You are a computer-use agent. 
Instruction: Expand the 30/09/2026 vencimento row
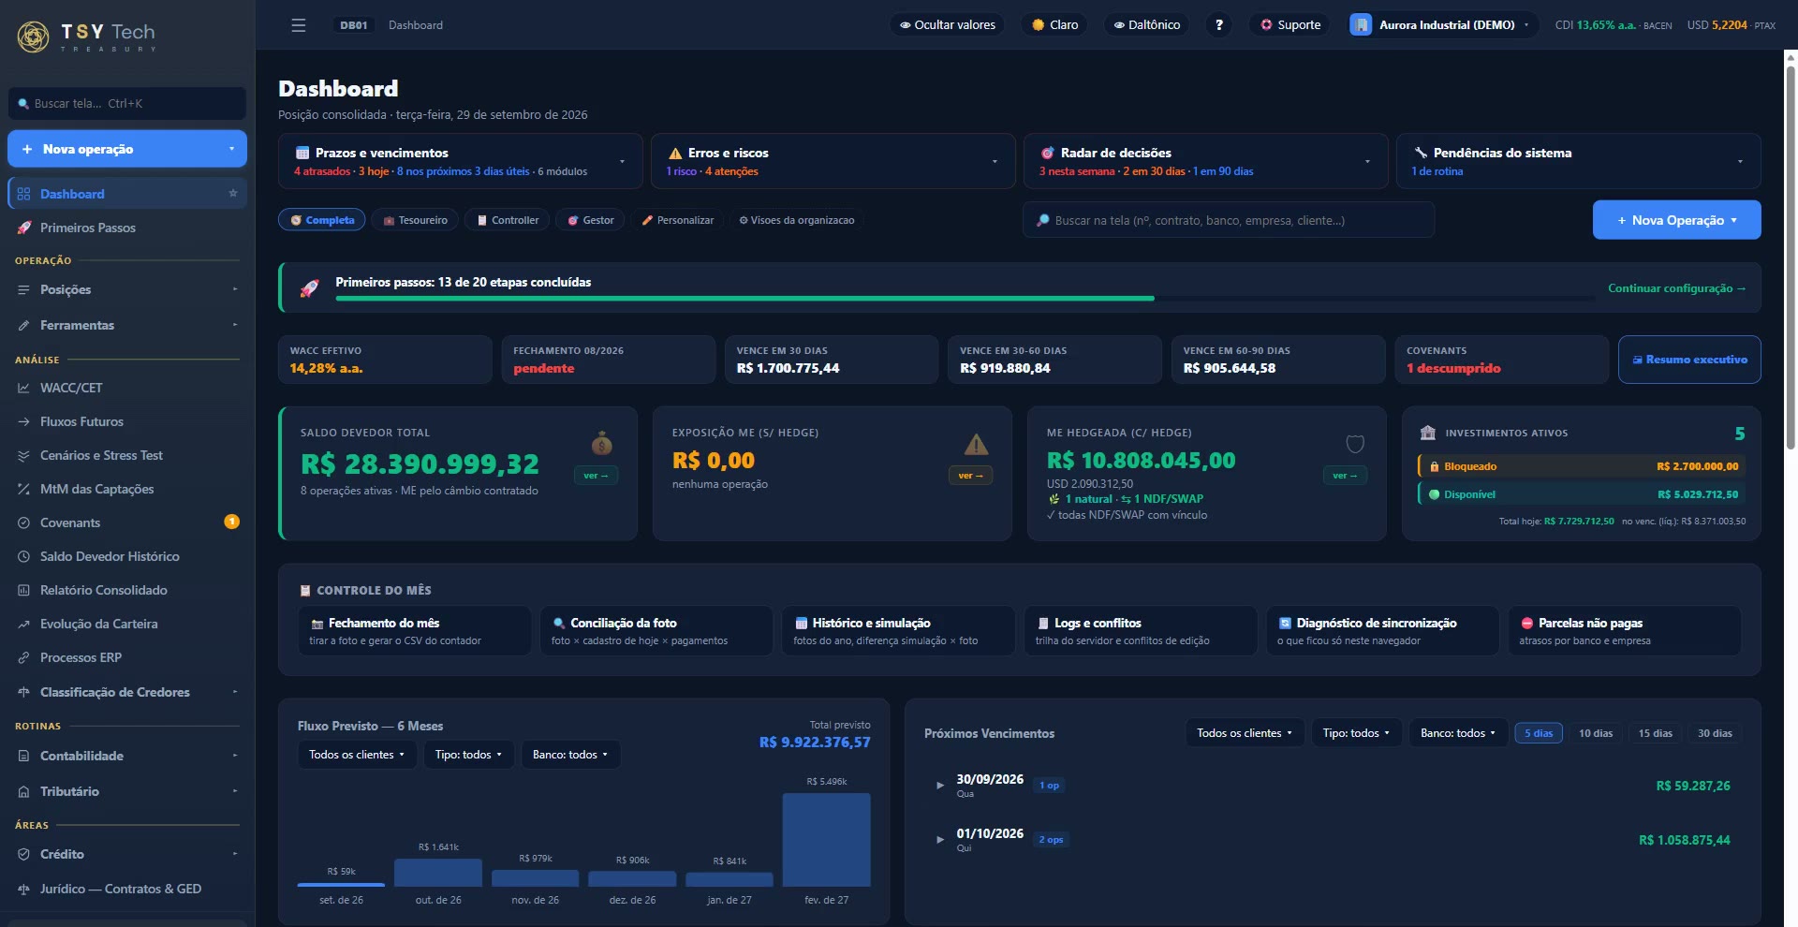(1334, 786)
